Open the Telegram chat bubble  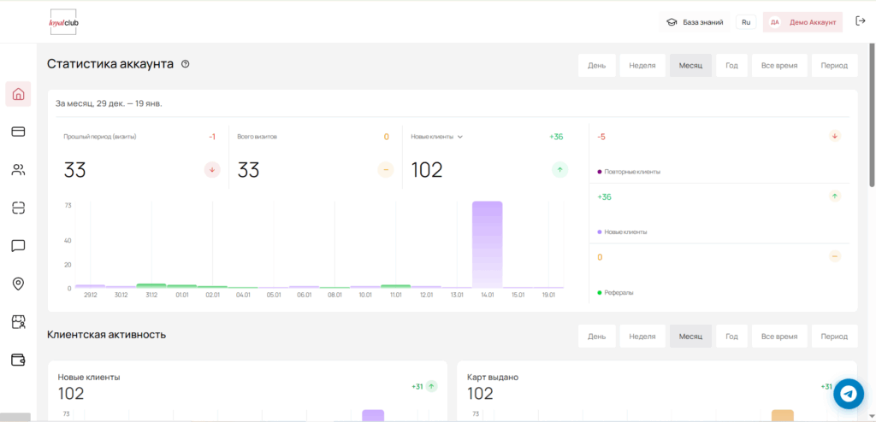pyautogui.click(x=849, y=394)
